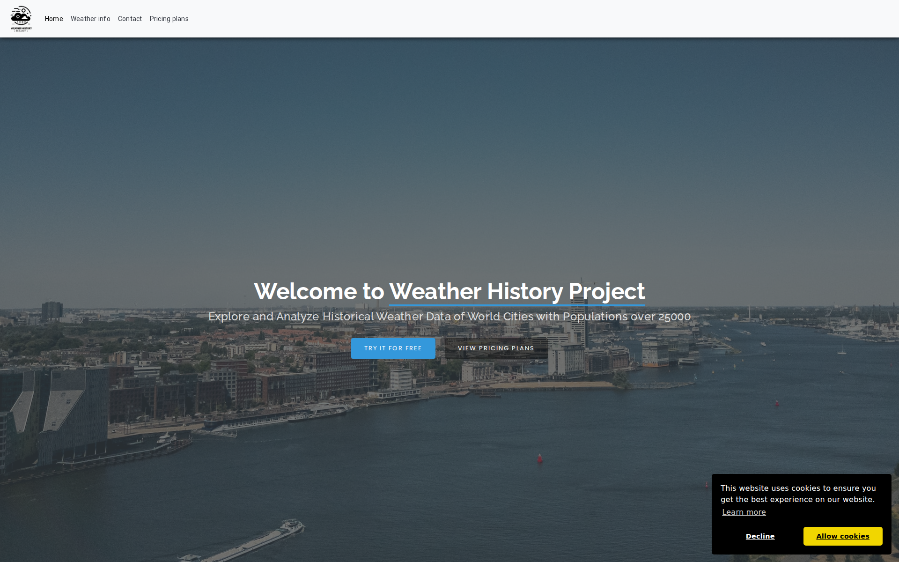This screenshot has height=562, width=899.
Task: Open the Contact page link
Action: point(130,19)
